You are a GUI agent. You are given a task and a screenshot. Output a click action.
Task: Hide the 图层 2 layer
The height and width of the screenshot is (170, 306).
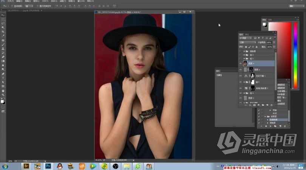point(240,98)
